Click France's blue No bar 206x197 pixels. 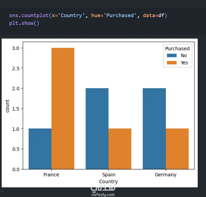[x=40, y=149]
